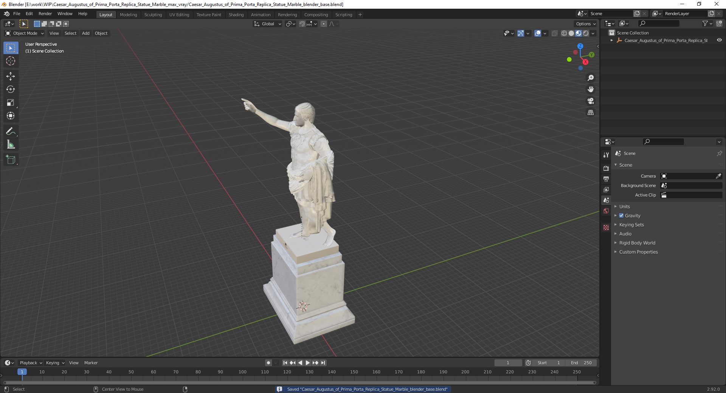Open Output properties tab

pyautogui.click(x=606, y=179)
